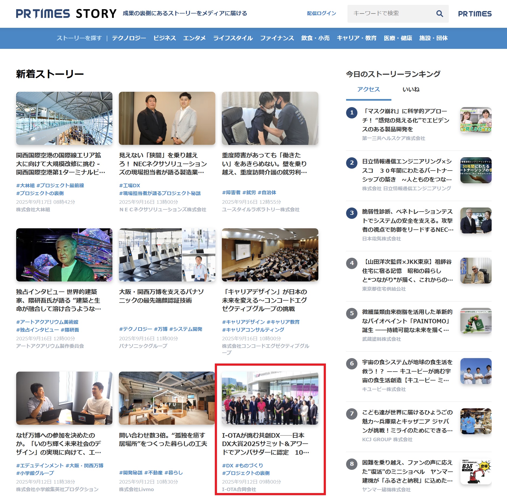Open the ファイナンス category
Image resolution: width=507 pixels, height=496 pixels.
(277, 38)
